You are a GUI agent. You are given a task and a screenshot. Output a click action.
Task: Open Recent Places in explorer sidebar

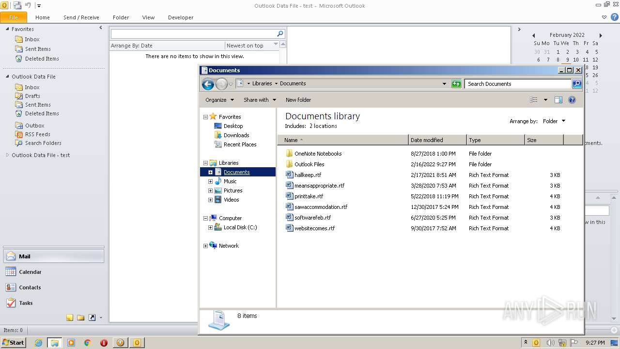point(235,144)
